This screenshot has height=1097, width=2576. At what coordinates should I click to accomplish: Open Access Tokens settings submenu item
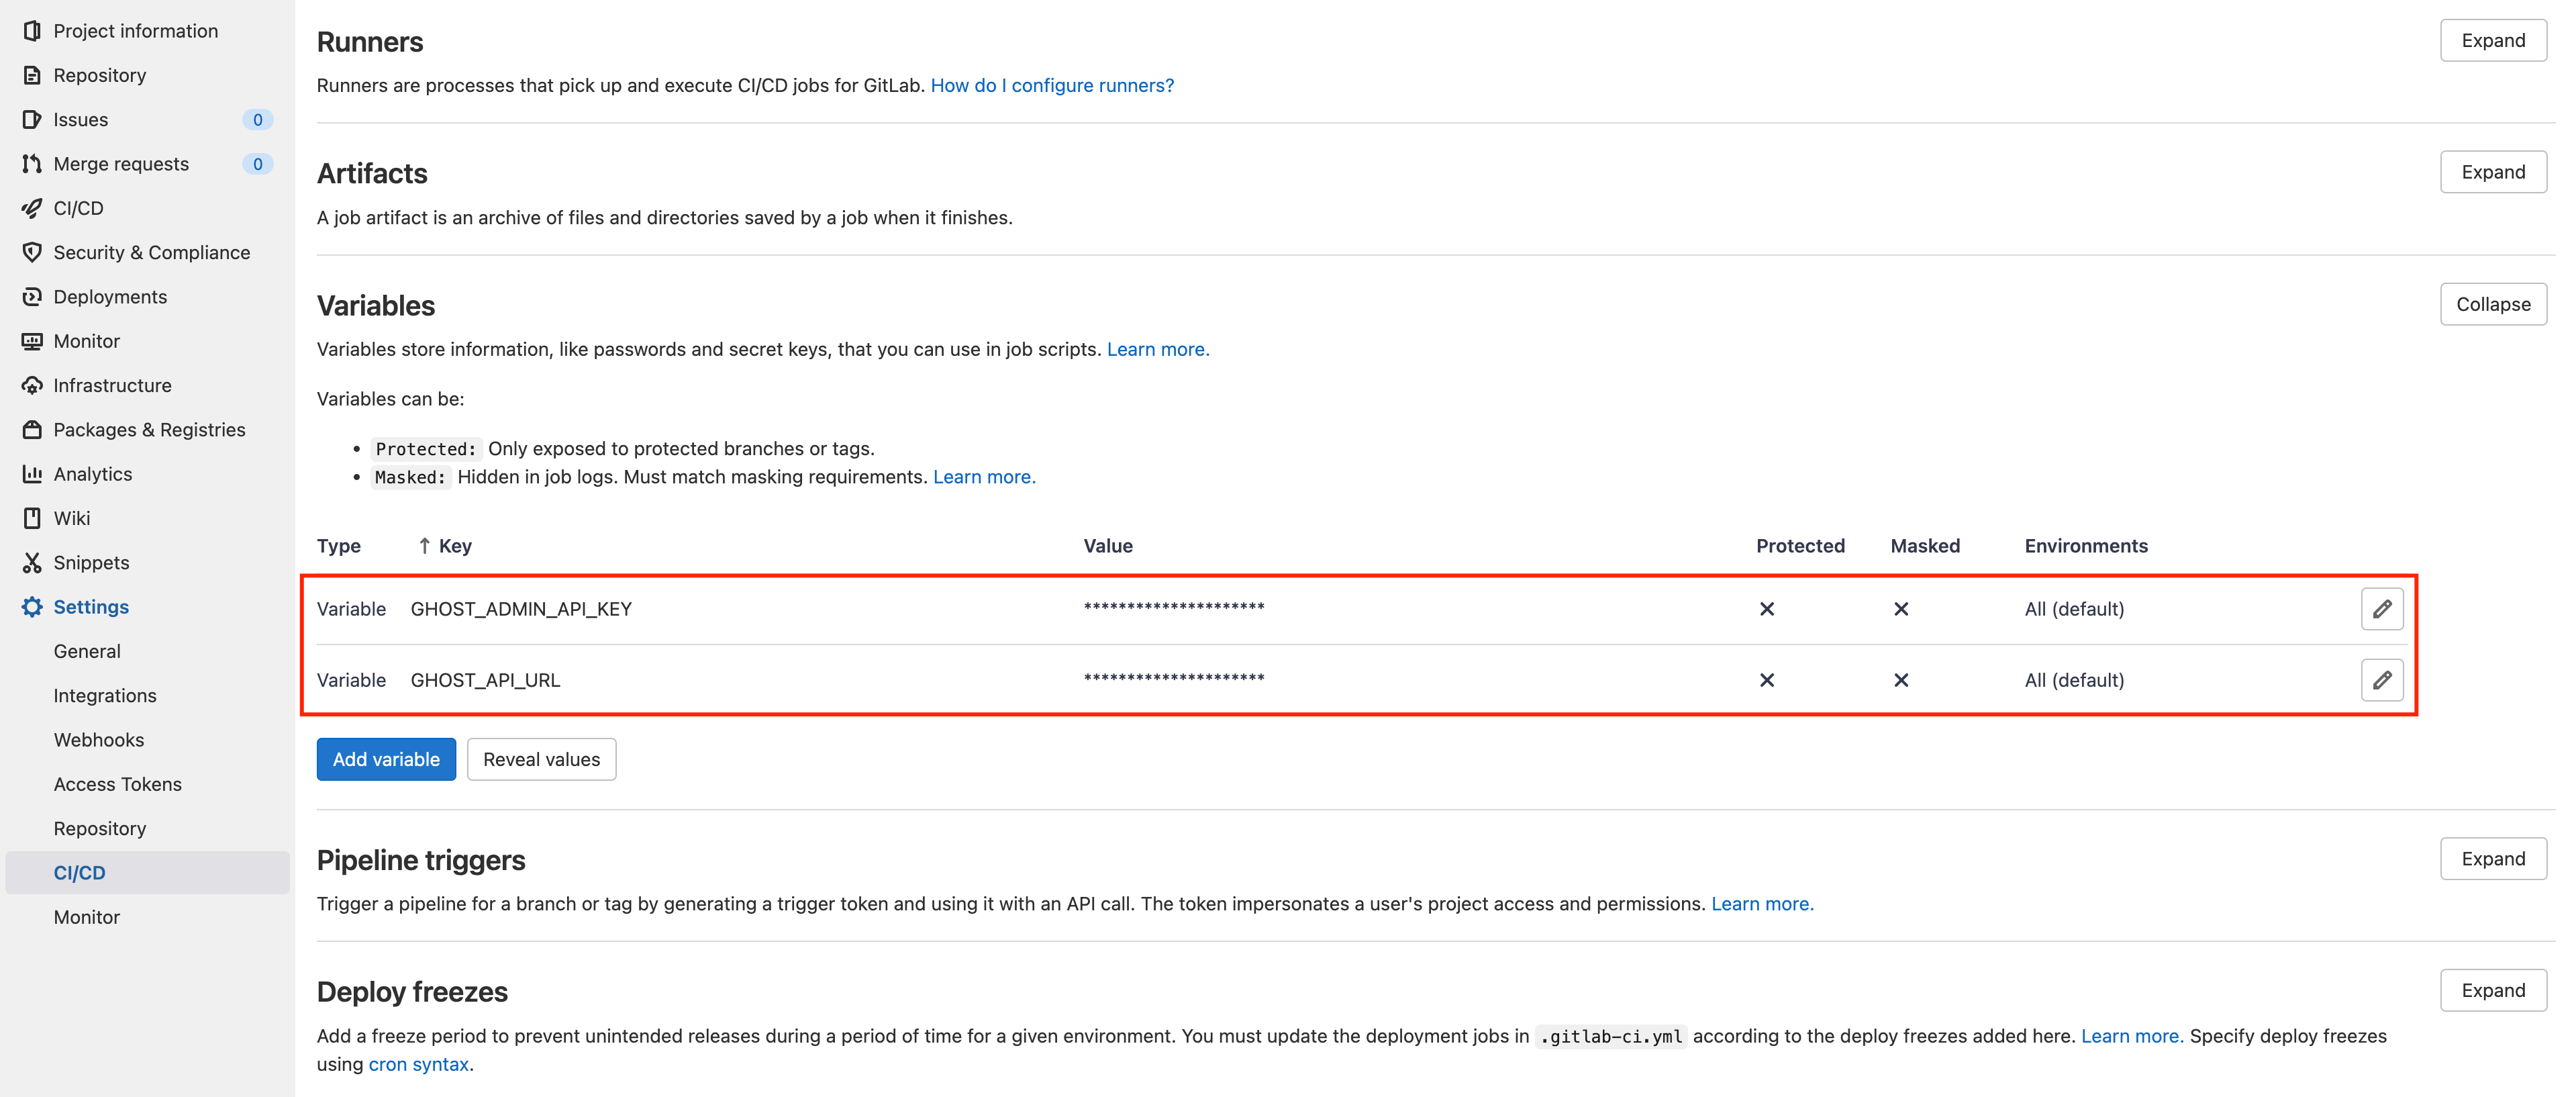coord(118,784)
